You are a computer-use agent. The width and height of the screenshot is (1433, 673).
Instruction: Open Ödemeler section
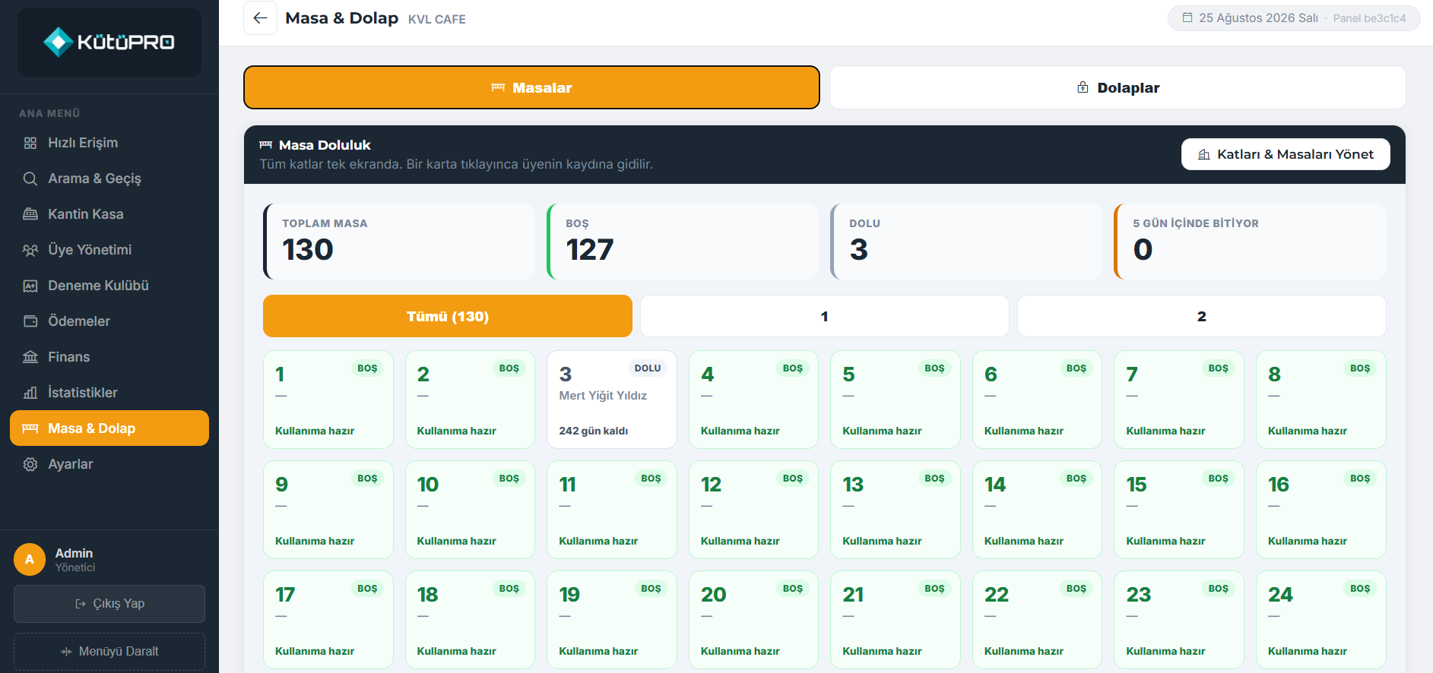[x=109, y=321]
